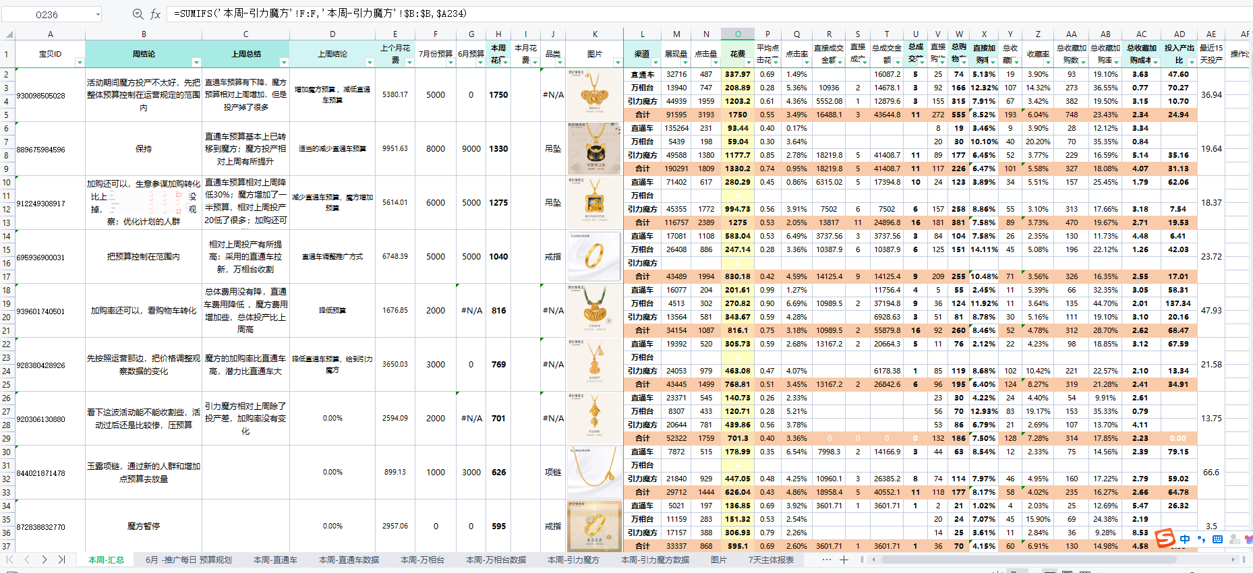Toggle the input method soft keyboard
This screenshot has width=1253, height=573.
[1217, 539]
